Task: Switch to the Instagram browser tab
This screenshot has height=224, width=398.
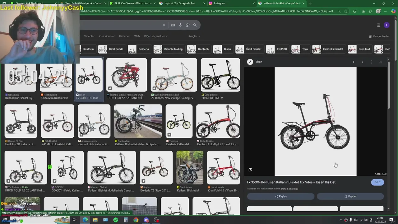Action: (232, 3)
